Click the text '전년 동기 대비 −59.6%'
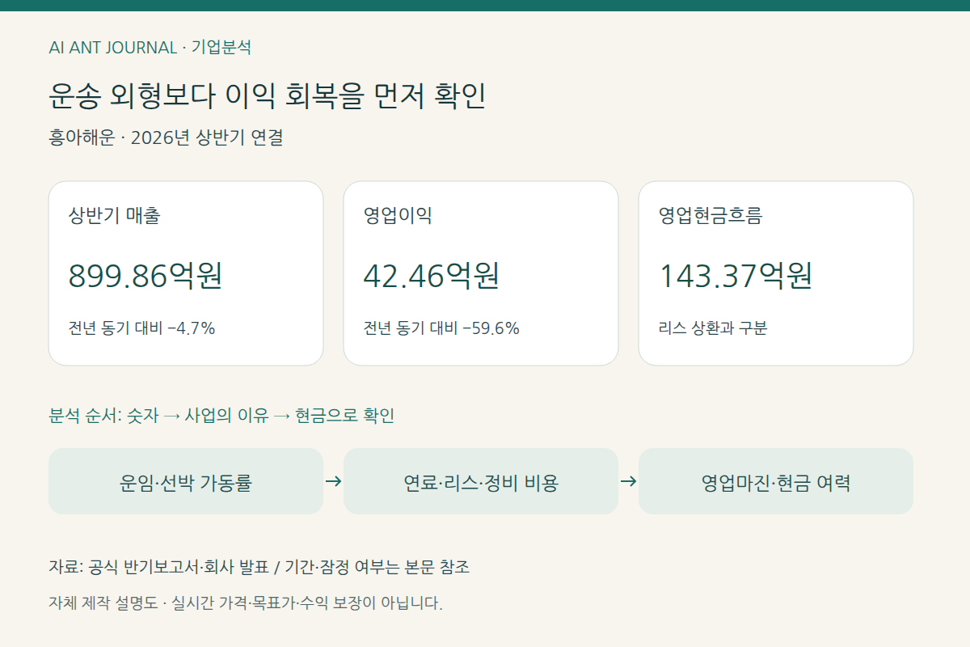Screen dimensions: 970x647 pos(441,328)
